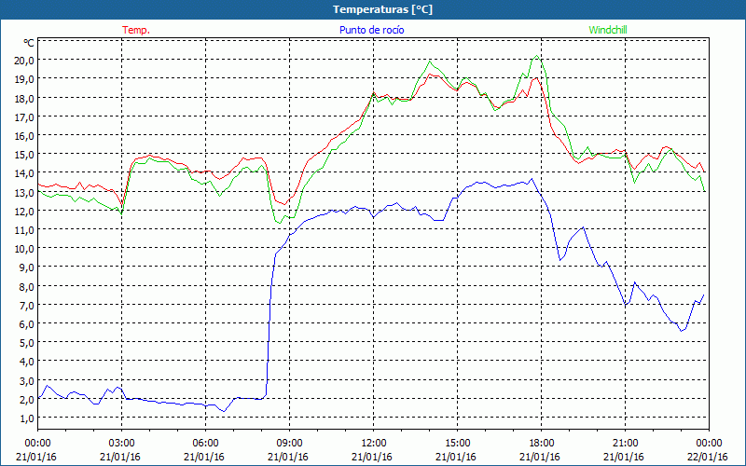Select the blue 'Punto de rocío' legend label
Viewport: 746px width, 466px height.
click(x=371, y=30)
